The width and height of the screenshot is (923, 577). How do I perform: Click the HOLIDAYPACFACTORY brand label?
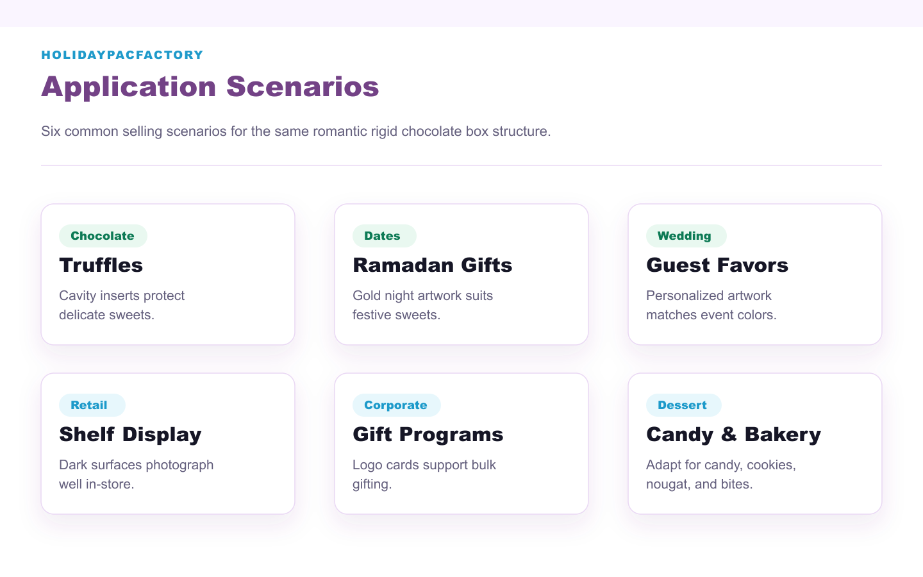[x=122, y=55]
